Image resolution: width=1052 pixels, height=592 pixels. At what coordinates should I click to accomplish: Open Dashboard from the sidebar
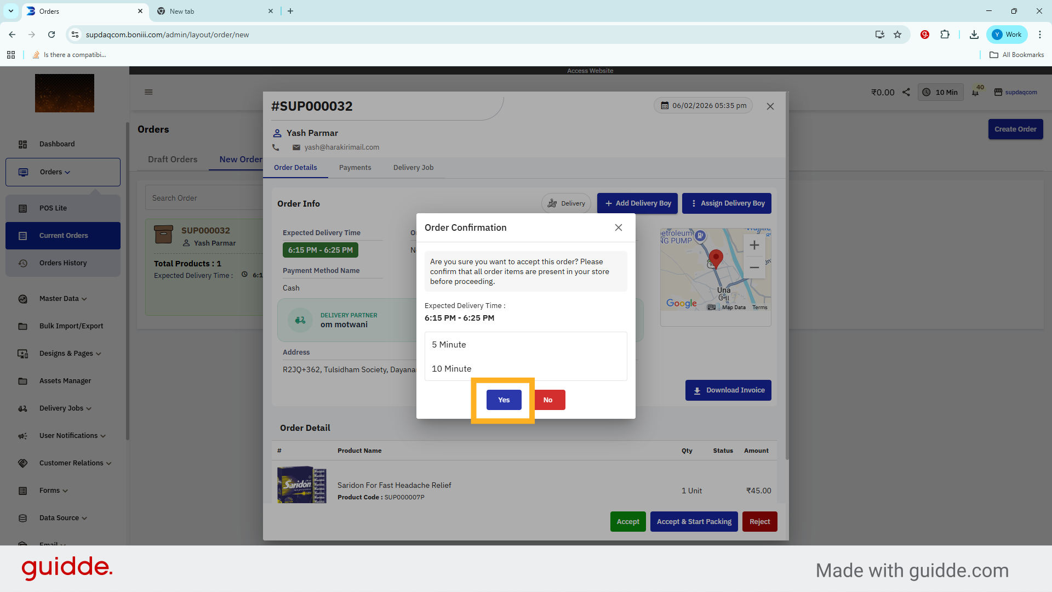[x=56, y=144]
